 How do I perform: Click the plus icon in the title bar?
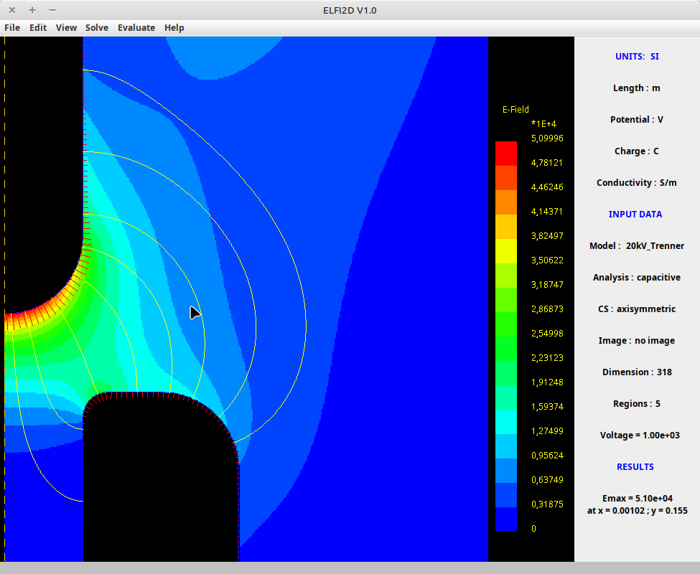pos(32,10)
